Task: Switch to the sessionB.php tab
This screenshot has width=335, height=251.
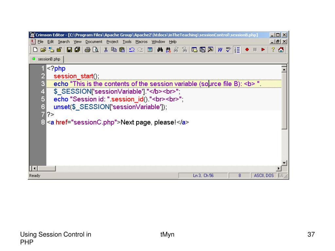Action: click(47, 59)
